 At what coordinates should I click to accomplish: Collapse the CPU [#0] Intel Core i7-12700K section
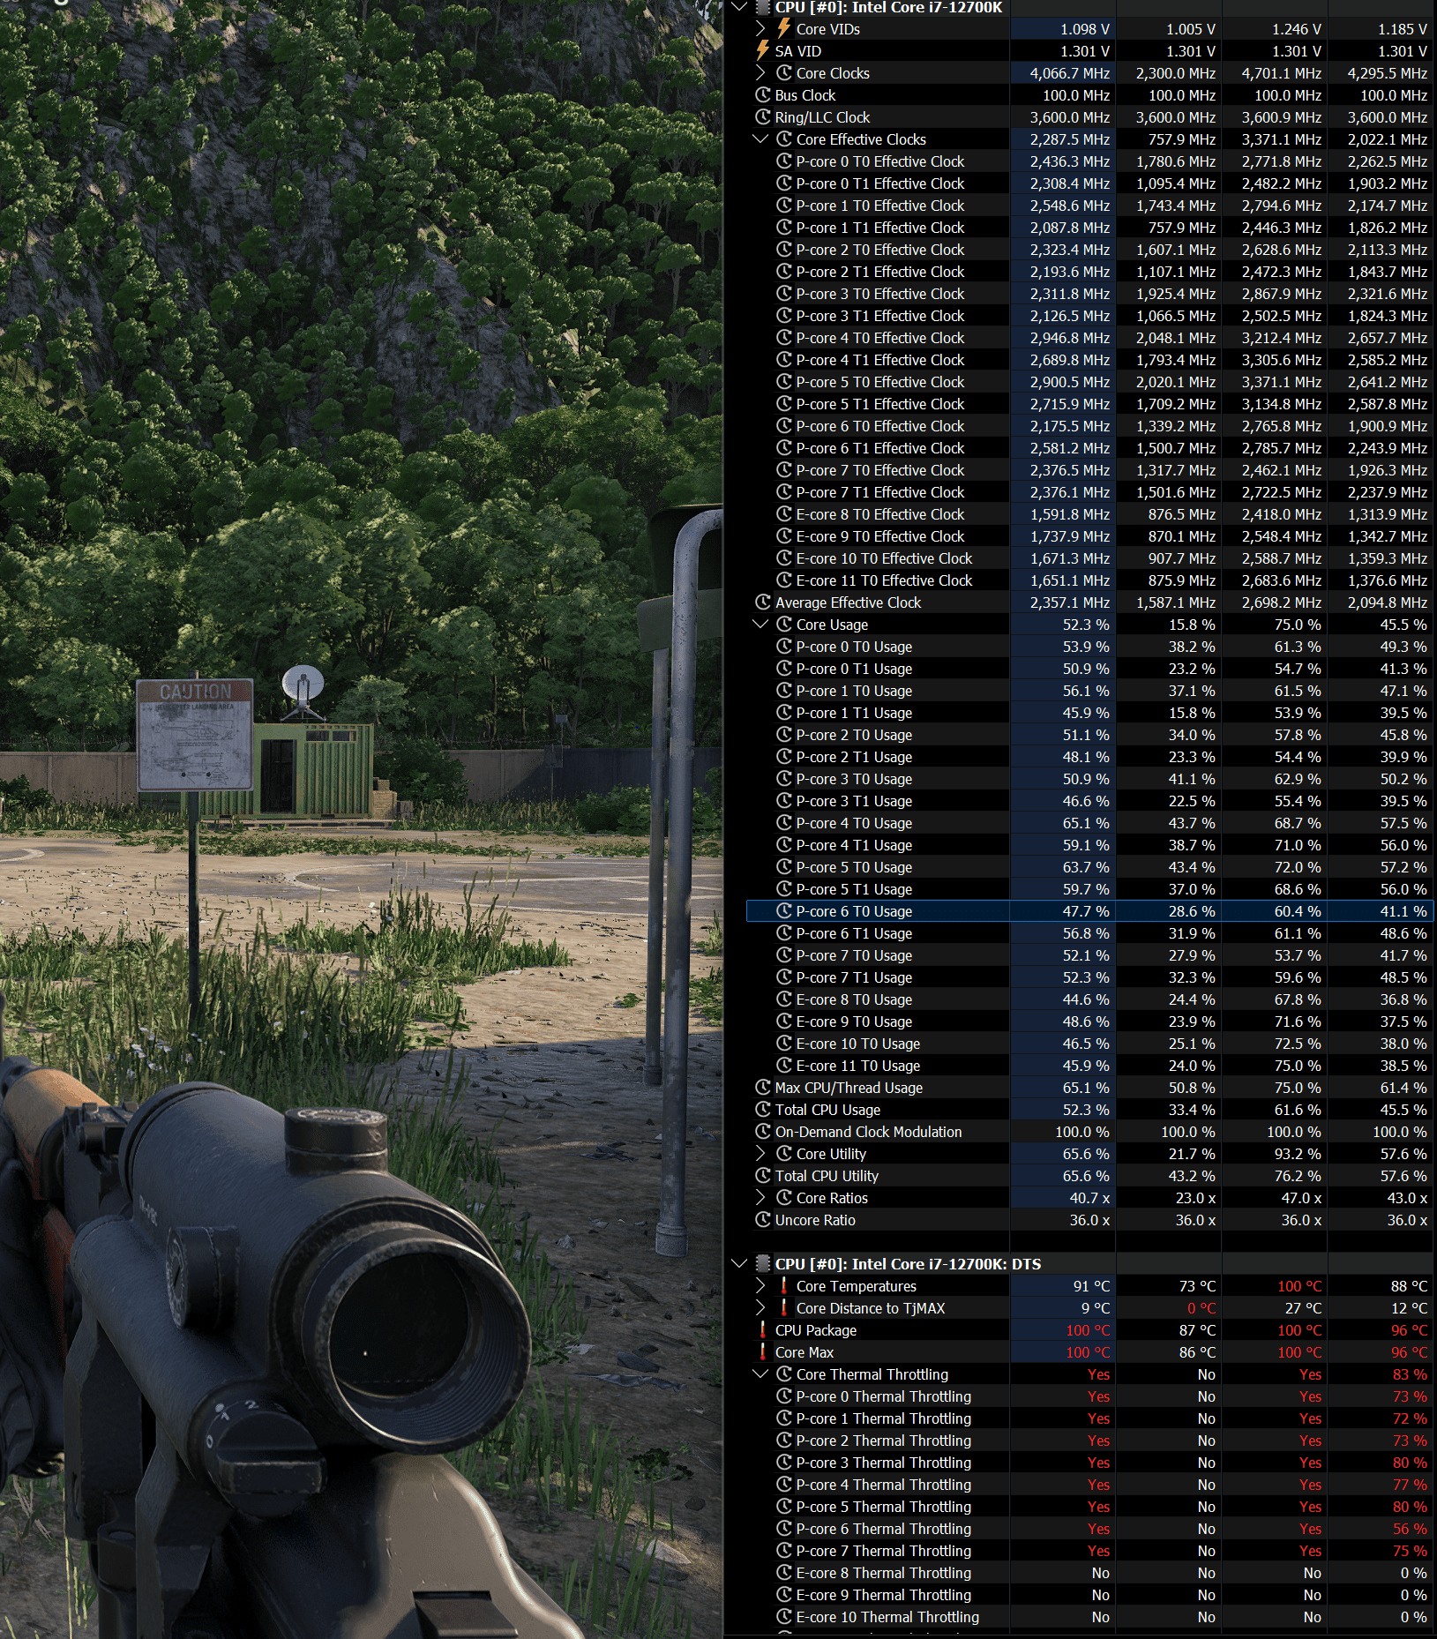click(739, 7)
